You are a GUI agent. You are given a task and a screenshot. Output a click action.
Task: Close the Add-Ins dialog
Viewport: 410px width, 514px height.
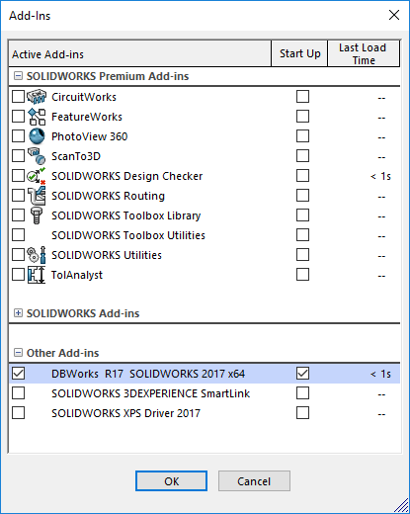(x=394, y=15)
